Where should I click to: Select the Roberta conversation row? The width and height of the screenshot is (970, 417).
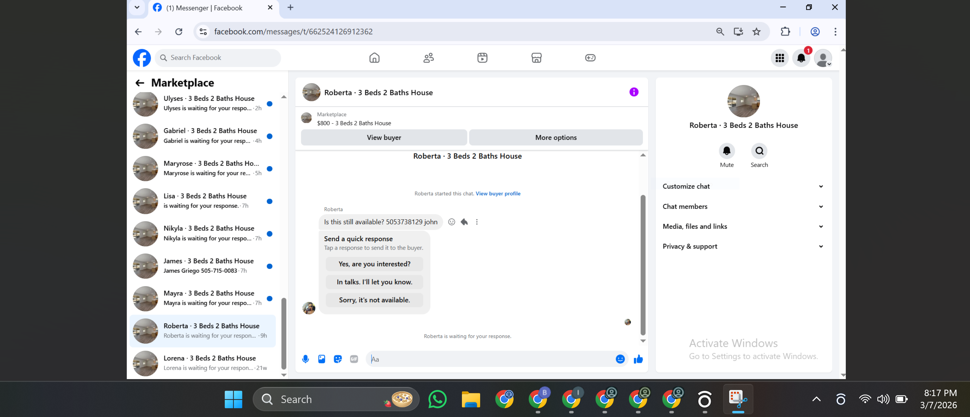tap(203, 331)
